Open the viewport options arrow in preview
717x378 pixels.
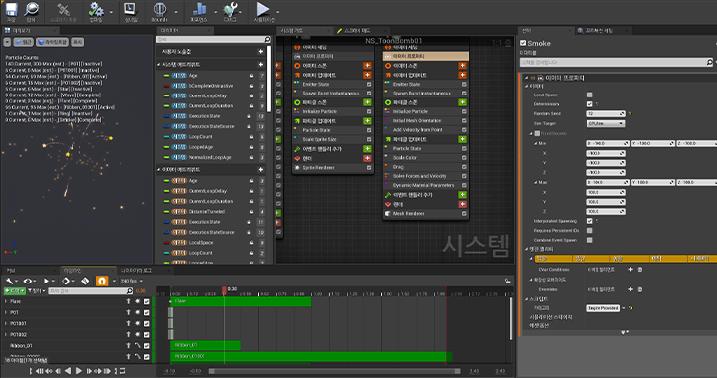(7, 42)
